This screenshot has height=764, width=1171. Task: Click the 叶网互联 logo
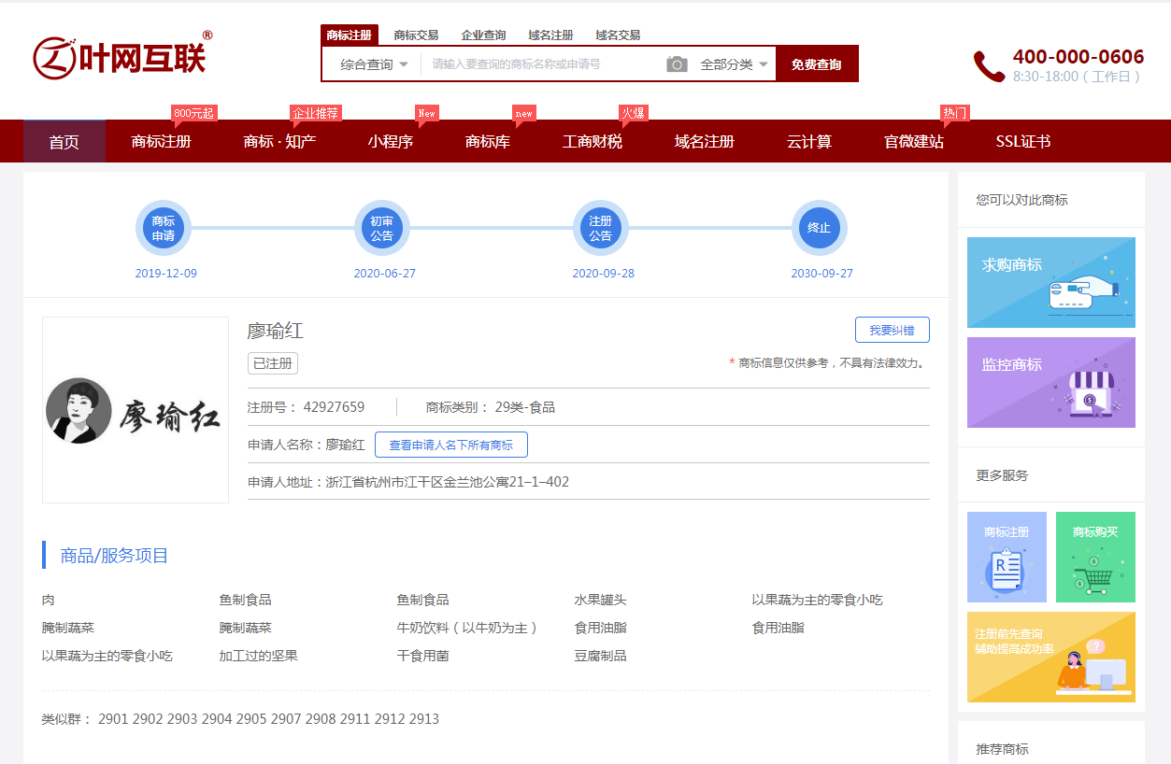click(x=121, y=57)
